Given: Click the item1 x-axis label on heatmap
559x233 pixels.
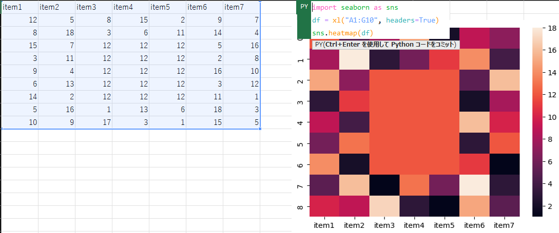Looking at the screenshot, I should [323, 225].
